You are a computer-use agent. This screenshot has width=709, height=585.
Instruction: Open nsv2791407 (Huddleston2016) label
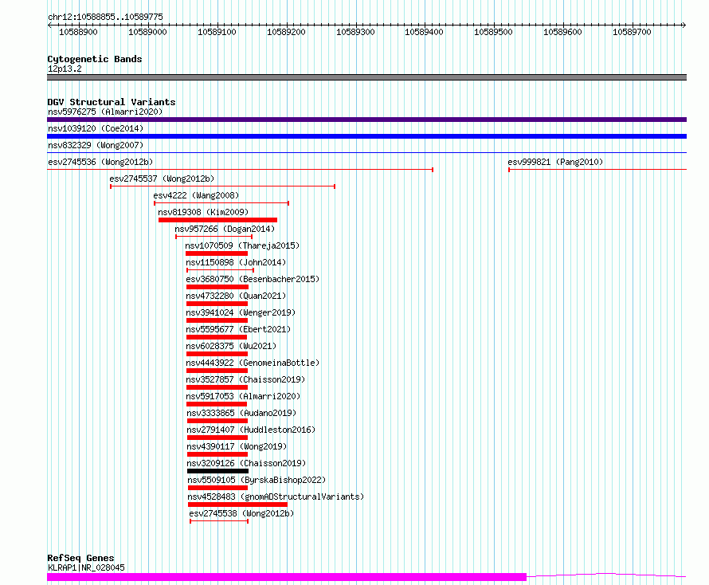251,430
